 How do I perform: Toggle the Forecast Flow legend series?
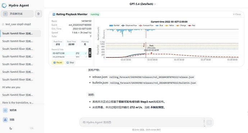pyautogui.click(x=146, y=25)
